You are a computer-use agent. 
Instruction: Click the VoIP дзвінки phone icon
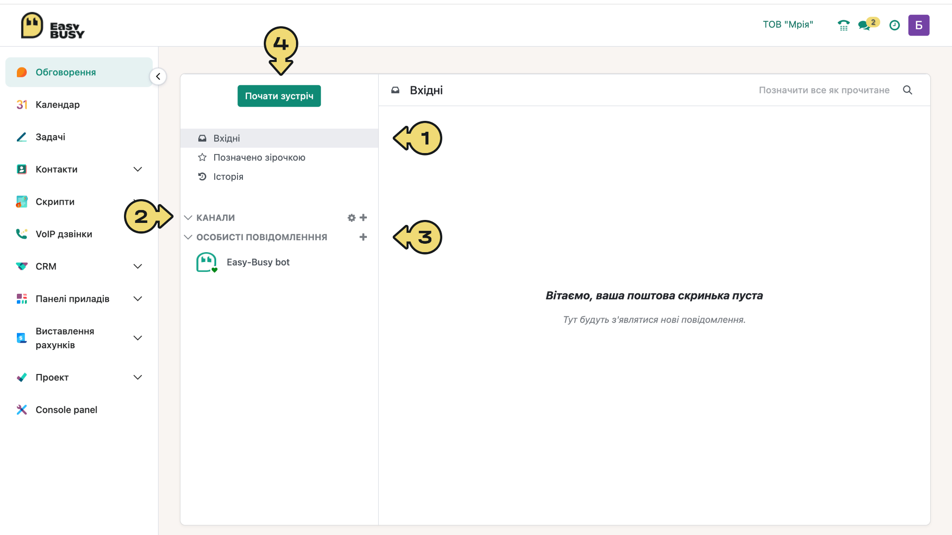point(22,234)
